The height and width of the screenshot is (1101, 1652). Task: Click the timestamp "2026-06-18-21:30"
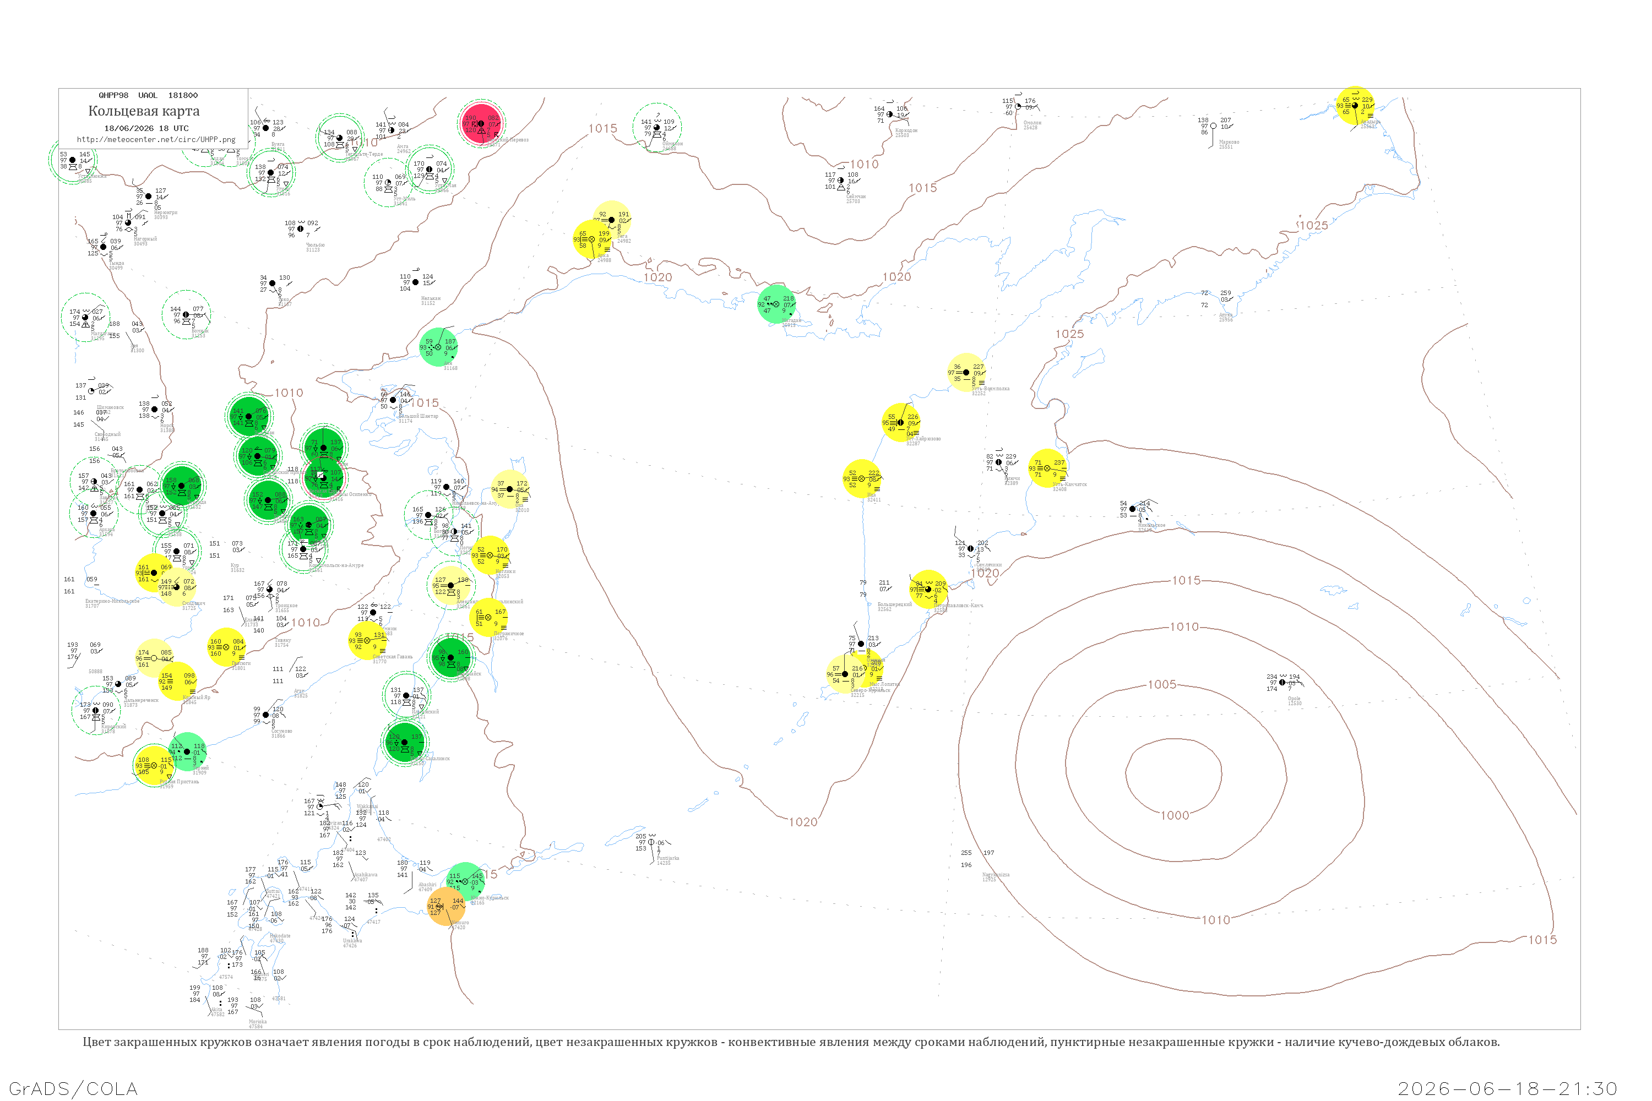1507,1088
